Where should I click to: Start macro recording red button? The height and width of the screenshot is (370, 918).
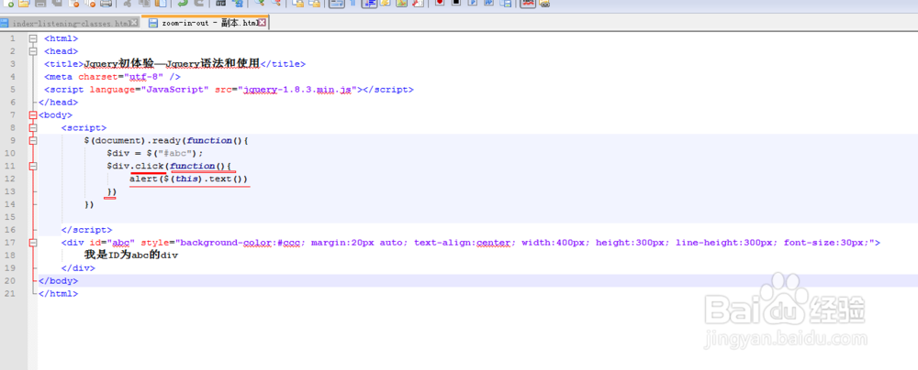[440, 3]
